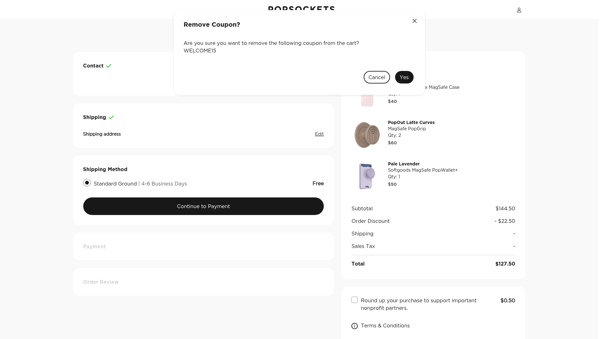Click the Terms & Conditions info icon

(355, 326)
